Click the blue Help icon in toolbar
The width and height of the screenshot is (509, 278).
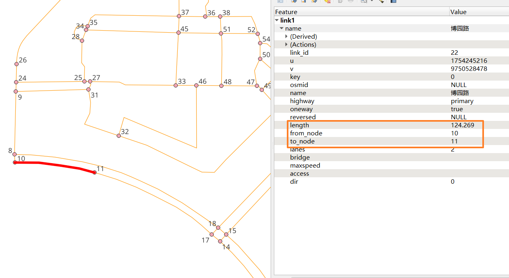coord(393,2)
